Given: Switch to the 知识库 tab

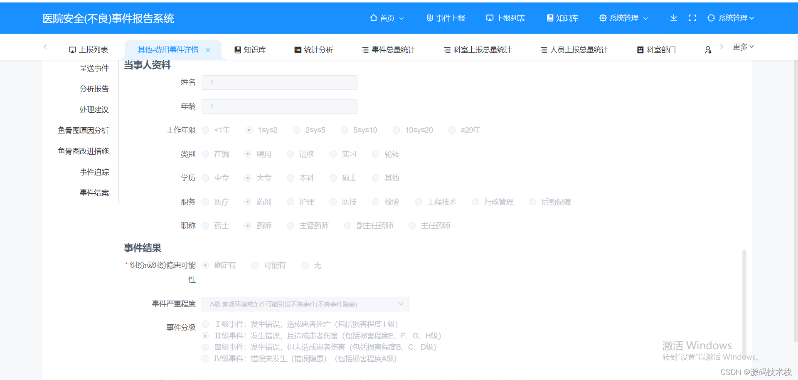Looking at the screenshot, I should point(250,50).
